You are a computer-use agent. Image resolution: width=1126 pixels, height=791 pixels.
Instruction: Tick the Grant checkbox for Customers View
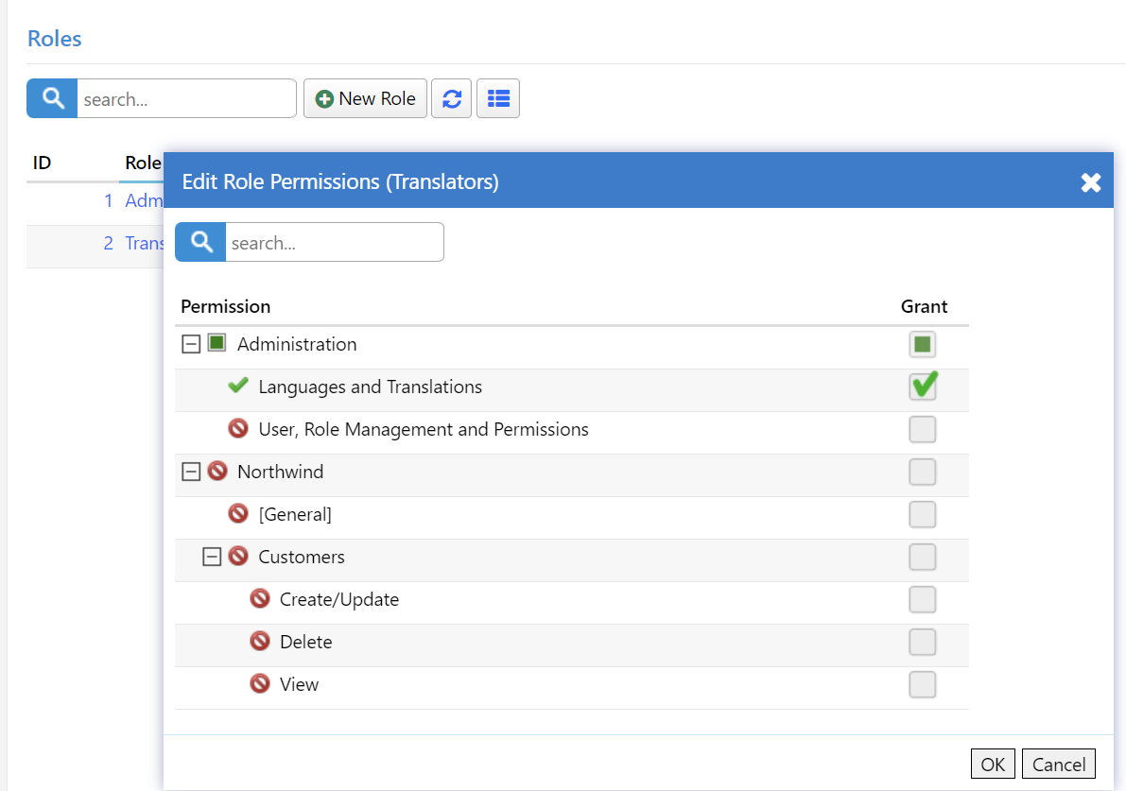click(923, 684)
